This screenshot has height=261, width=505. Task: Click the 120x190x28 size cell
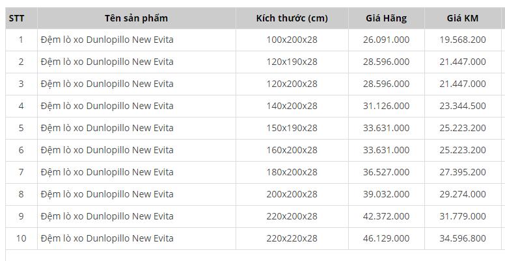pos(292,62)
